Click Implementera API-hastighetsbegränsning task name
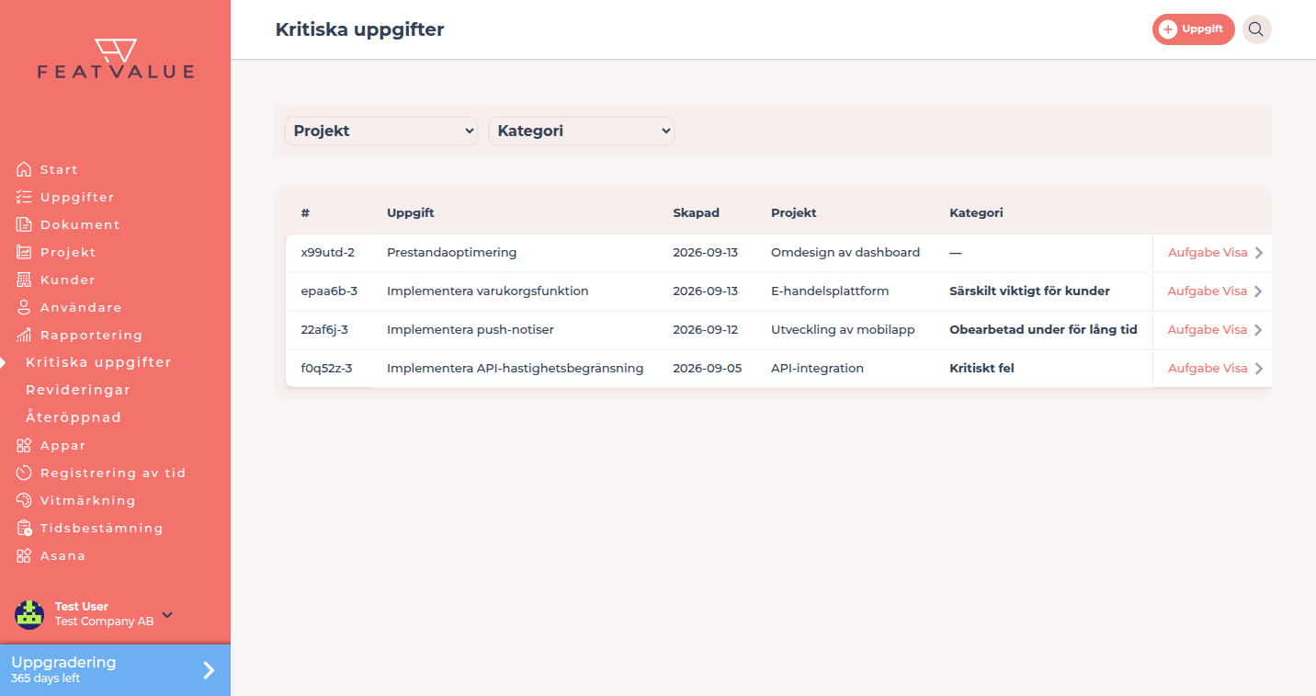This screenshot has width=1316, height=696. (x=515, y=369)
